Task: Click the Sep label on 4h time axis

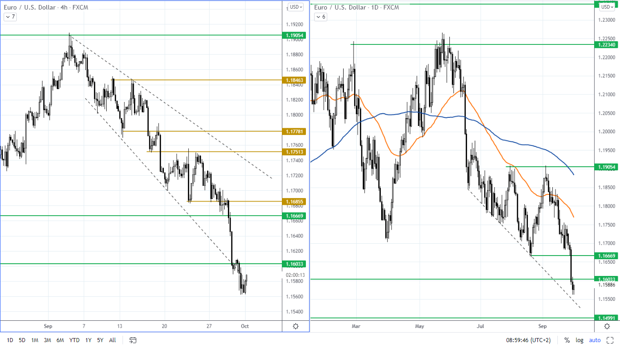Action: tap(49, 326)
